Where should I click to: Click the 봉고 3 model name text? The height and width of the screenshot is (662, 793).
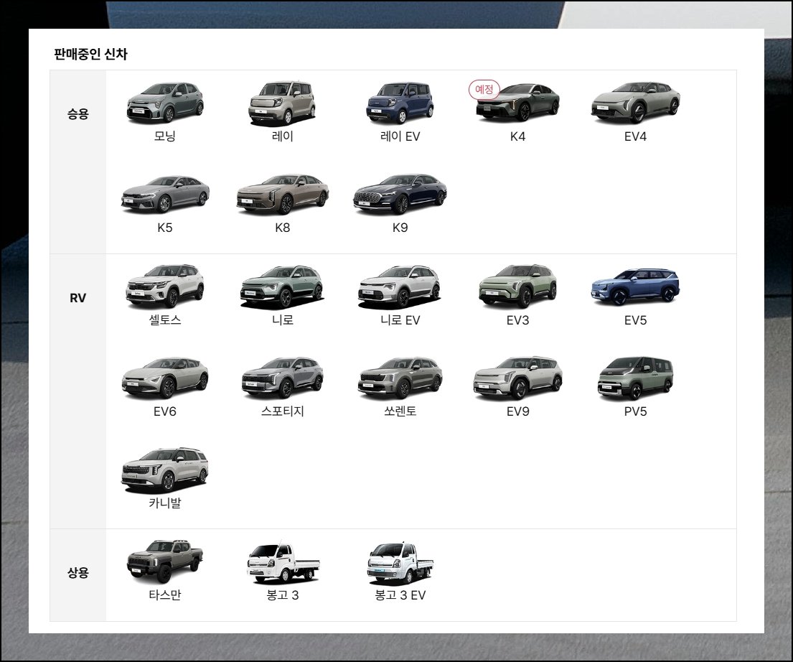(x=282, y=595)
